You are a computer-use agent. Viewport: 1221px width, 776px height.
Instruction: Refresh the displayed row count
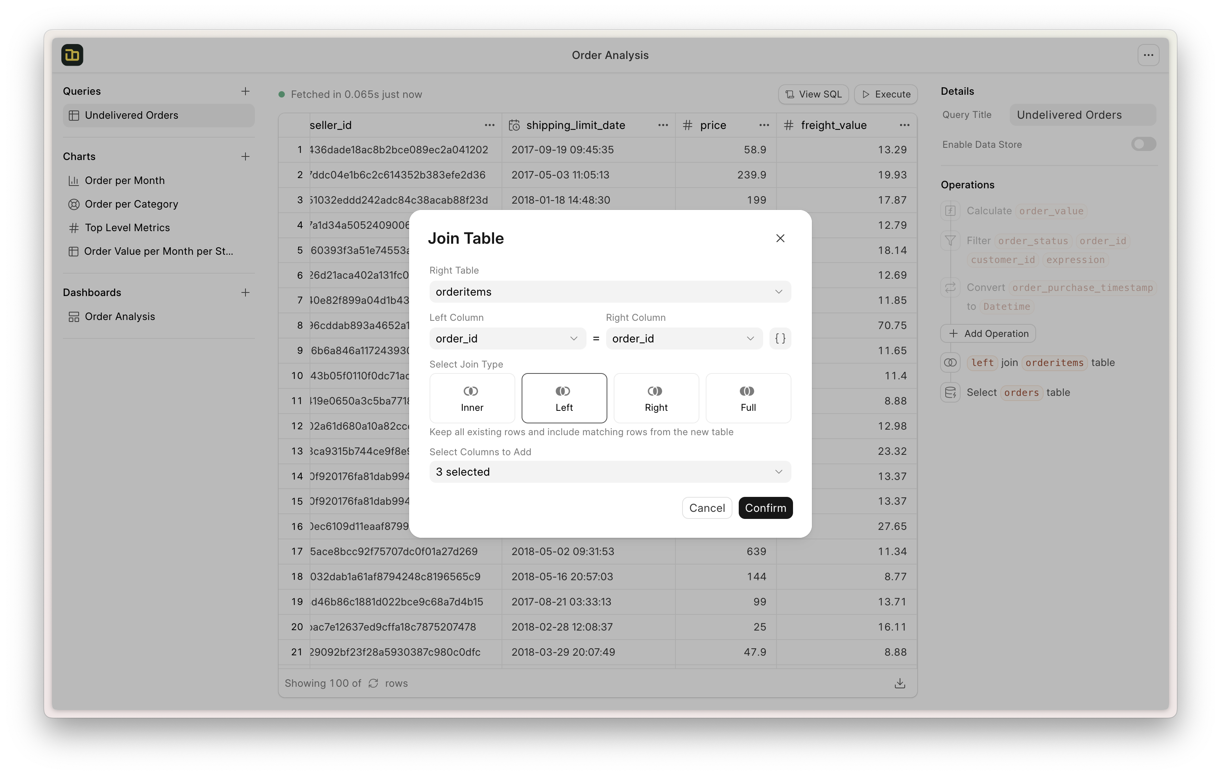click(x=373, y=683)
